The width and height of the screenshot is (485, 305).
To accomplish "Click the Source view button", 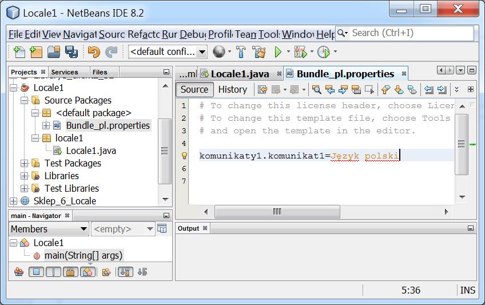I will [x=194, y=89].
